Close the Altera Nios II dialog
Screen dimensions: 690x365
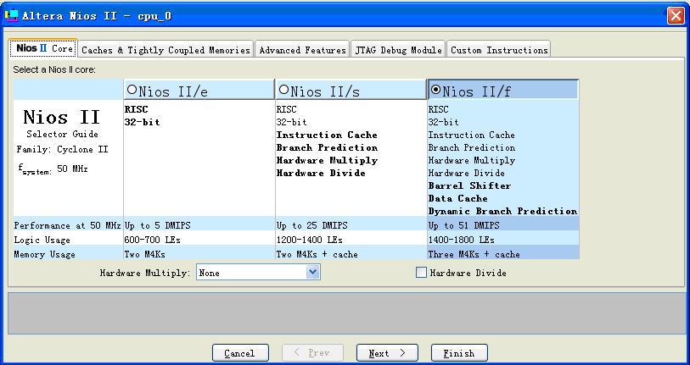(676, 16)
